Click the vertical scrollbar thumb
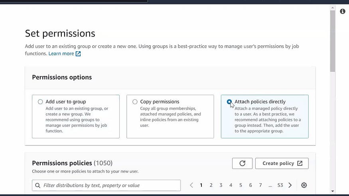 tap(333, 41)
